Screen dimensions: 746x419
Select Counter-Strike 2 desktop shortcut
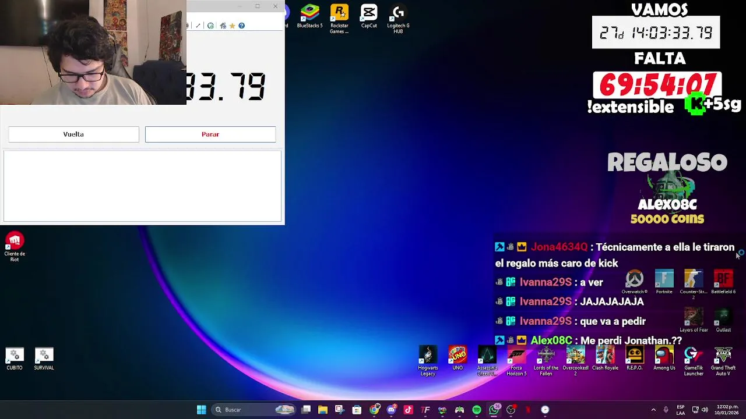[694, 285]
